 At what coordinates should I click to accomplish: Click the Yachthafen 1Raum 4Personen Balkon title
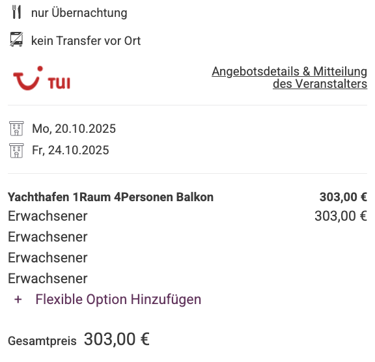111,197
